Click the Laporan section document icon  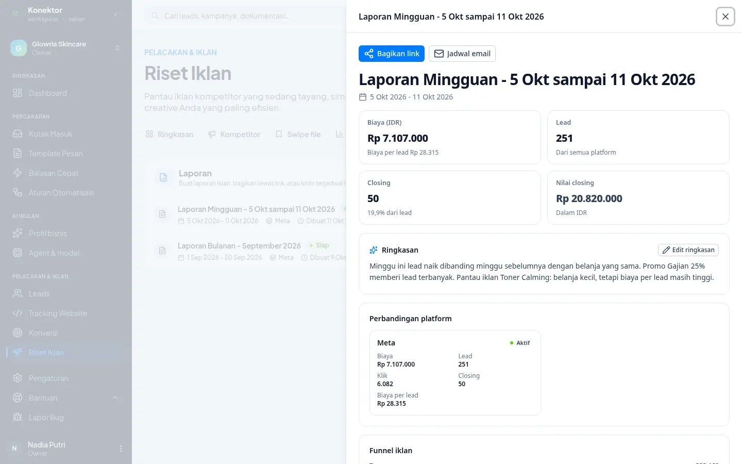(163, 177)
